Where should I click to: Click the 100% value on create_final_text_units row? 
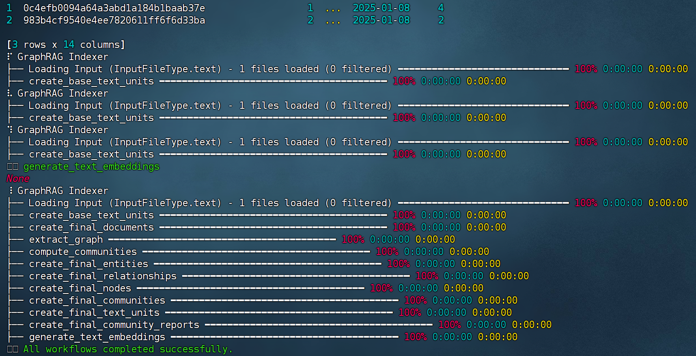(x=410, y=313)
